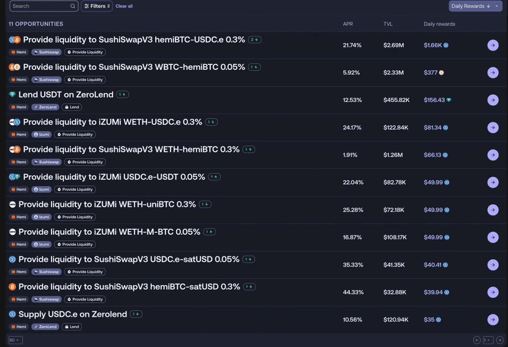This screenshot has height=347, width=508.
Task: Click the reward token icon beside $377
Action: click(441, 72)
